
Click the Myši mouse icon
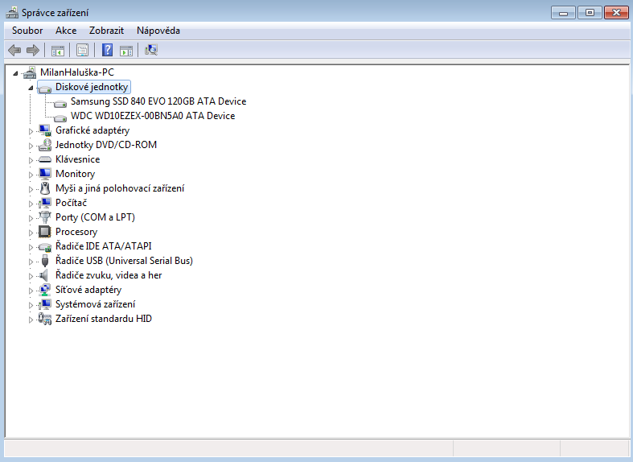click(x=45, y=188)
